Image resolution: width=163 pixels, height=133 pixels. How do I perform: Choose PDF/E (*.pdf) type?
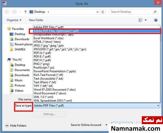point(96,57)
